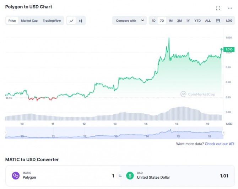The width and height of the screenshot is (238, 189).
Task: Switch to candlestick chart icon
Action: pyautogui.click(x=81, y=21)
